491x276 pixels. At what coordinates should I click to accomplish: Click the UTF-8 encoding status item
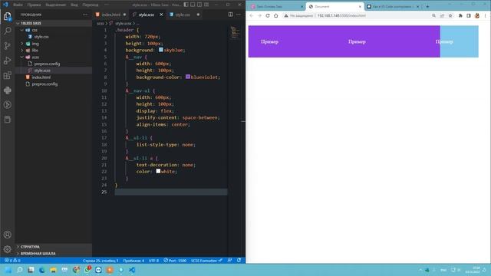tap(153, 261)
